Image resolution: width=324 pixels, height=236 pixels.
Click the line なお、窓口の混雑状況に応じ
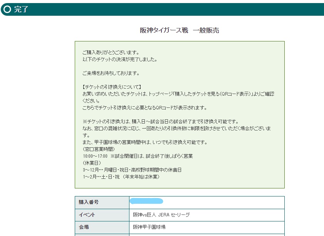[x=177, y=132]
